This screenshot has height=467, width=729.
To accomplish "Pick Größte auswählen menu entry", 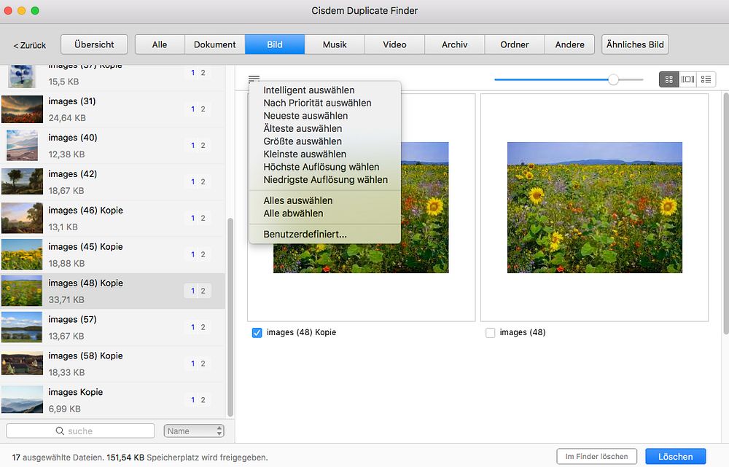I will (x=303, y=141).
